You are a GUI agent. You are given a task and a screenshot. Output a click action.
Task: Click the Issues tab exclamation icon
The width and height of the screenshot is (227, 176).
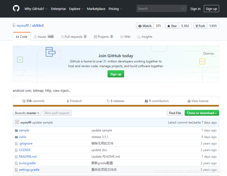[x=35, y=37]
